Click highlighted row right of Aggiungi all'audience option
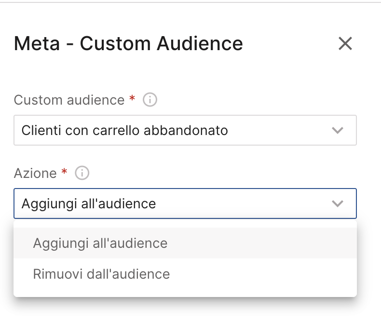This screenshot has height=324, width=381. [x=262, y=243]
